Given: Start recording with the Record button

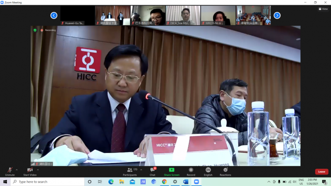Looking at the screenshot, I should pos(191,170).
